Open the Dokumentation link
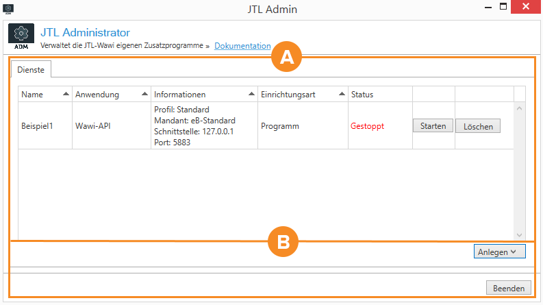 [242, 46]
